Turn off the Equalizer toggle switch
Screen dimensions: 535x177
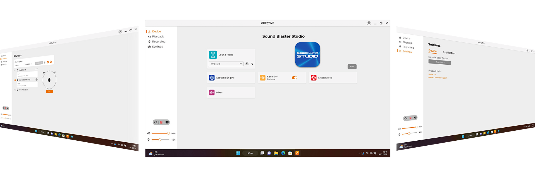[295, 78]
